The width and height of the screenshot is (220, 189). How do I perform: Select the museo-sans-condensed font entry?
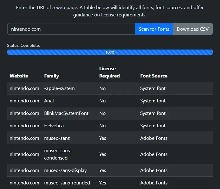click(58, 154)
